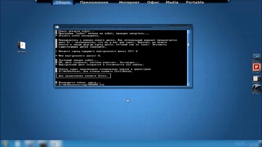This screenshot has width=262, height=147.
Task: Click the 'D:\WebServers/tmp/README.txt' line
Action: [81, 85]
